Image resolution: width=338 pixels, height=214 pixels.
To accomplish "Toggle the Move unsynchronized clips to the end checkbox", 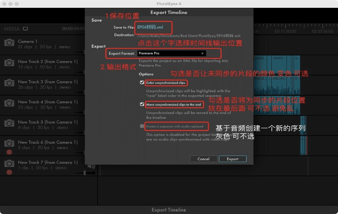I will 142,104.
